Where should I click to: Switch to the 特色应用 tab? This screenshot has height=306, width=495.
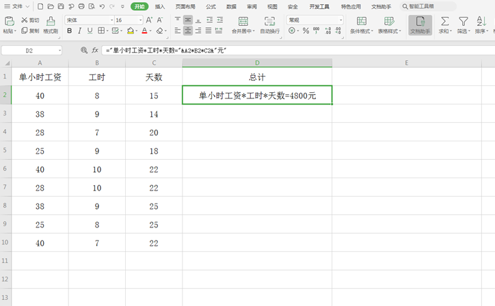351,7
